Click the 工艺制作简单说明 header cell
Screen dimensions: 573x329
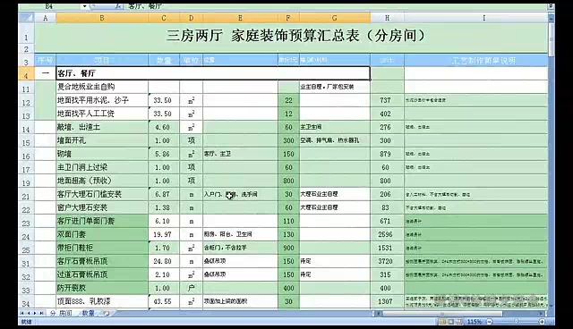pos(476,60)
